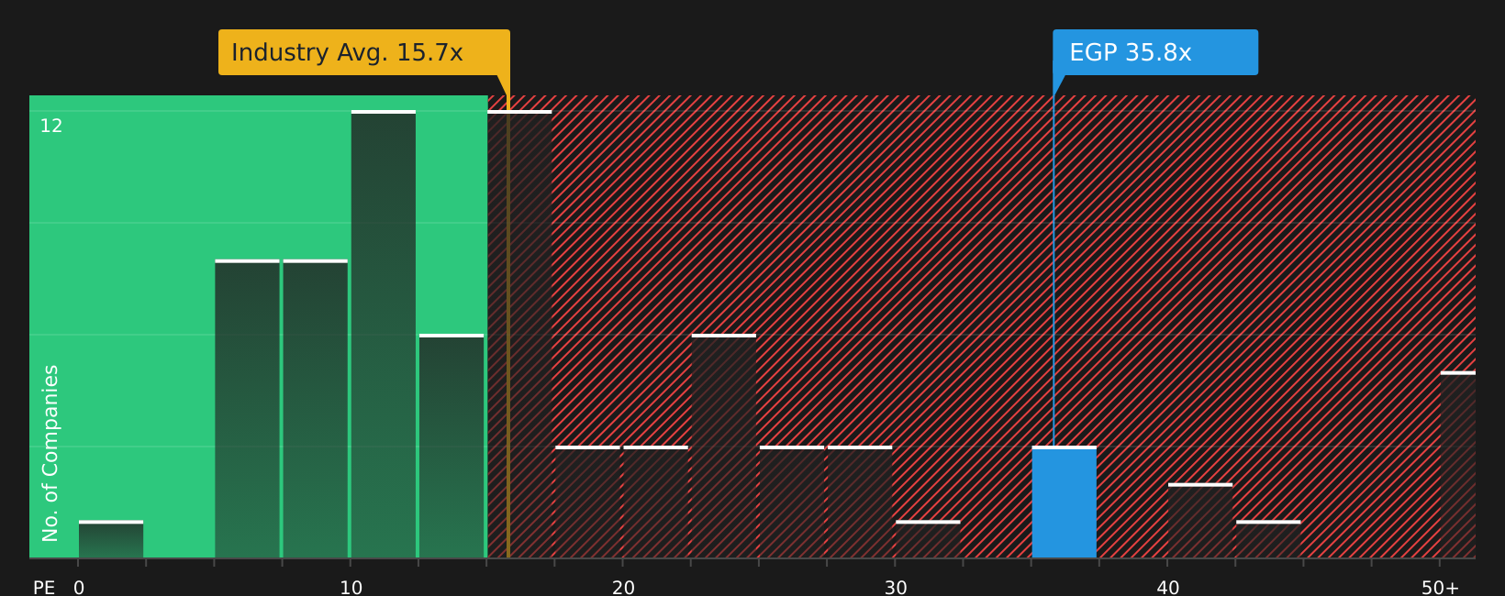Click the short bar at PE 30 to 32.5
This screenshot has height=596, width=1505.
928,539
